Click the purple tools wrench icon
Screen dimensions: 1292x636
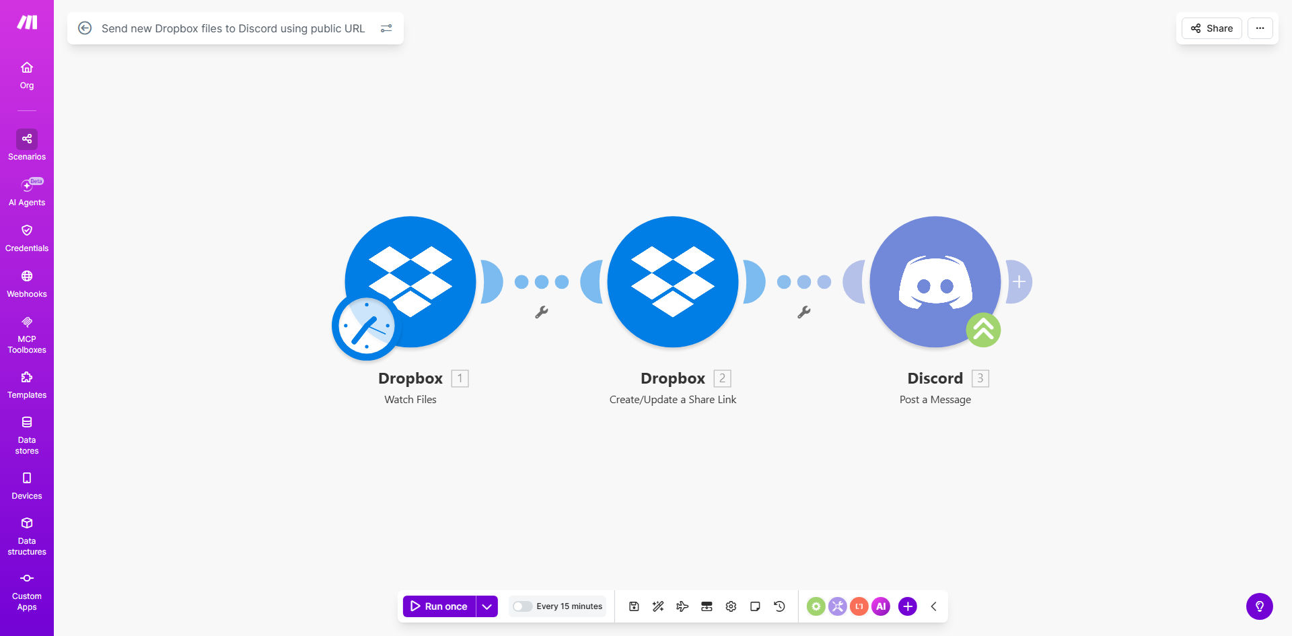837,606
